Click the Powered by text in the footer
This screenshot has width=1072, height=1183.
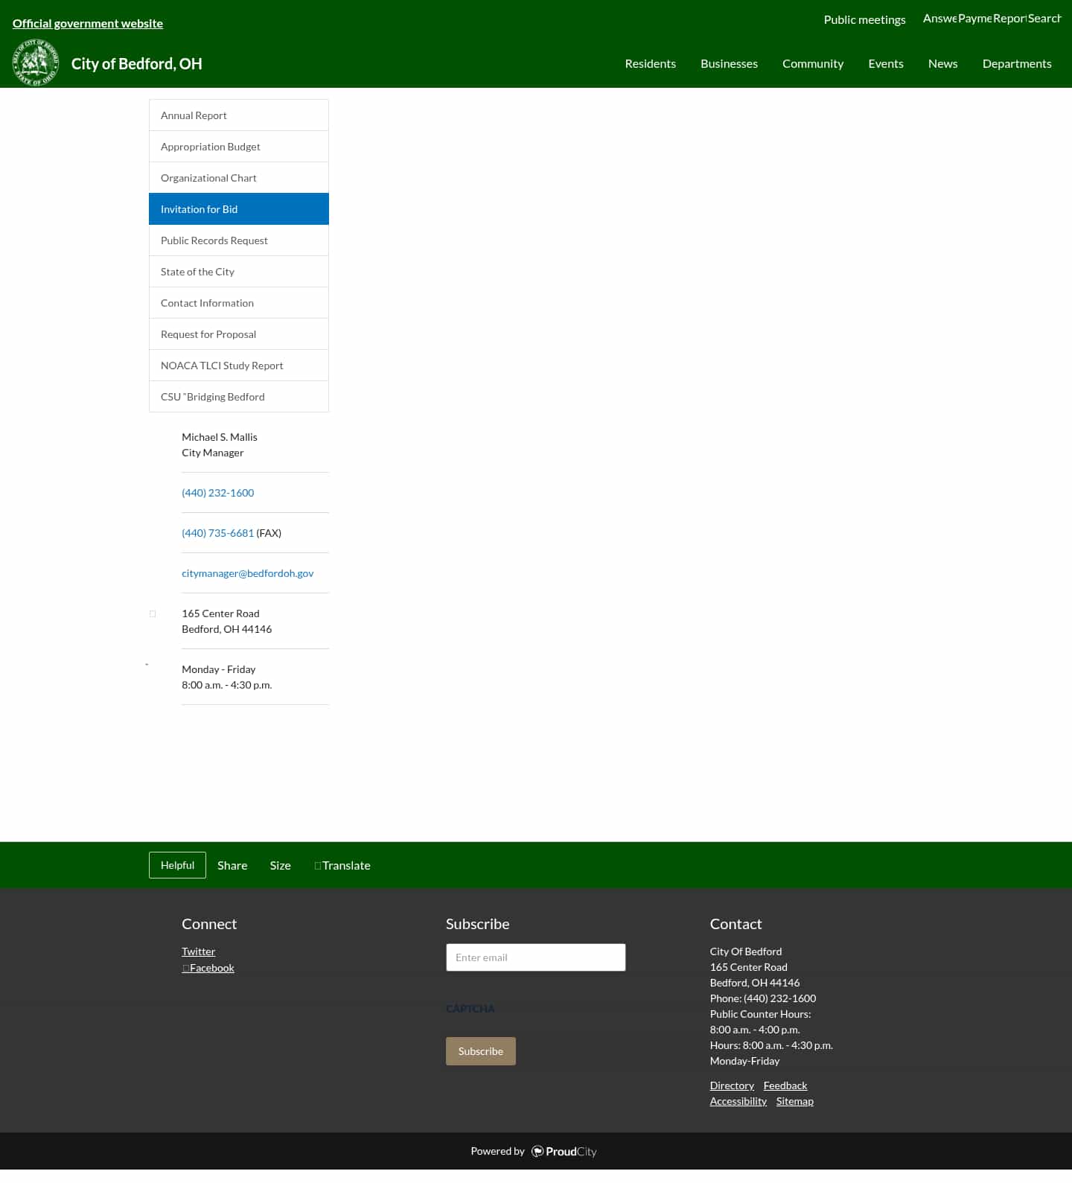pos(497,1151)
